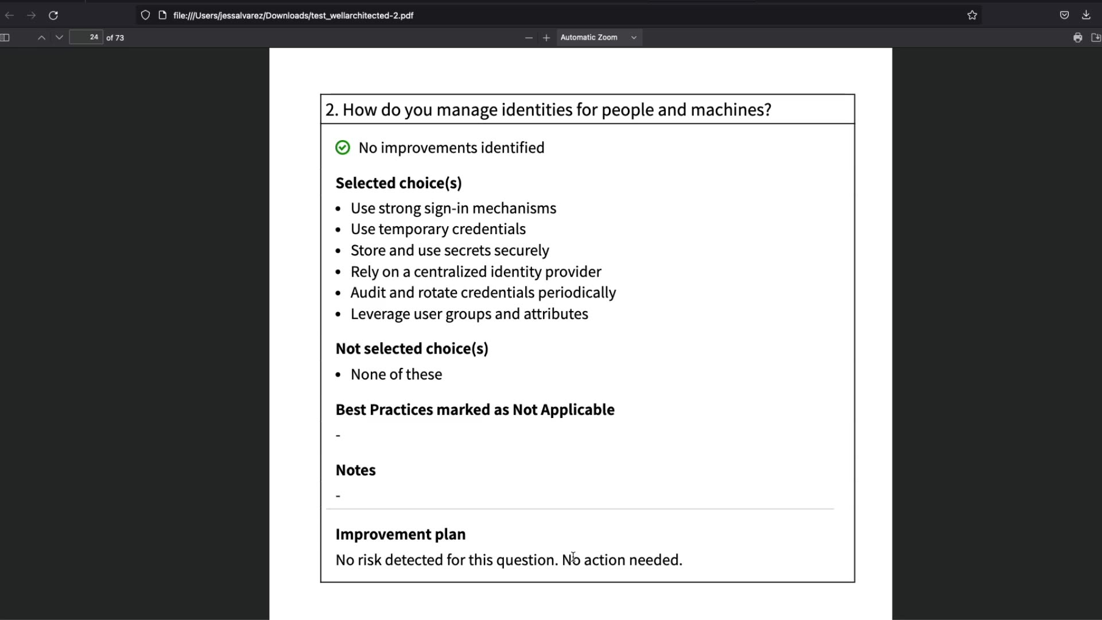Reload the current page

(53, 15)
